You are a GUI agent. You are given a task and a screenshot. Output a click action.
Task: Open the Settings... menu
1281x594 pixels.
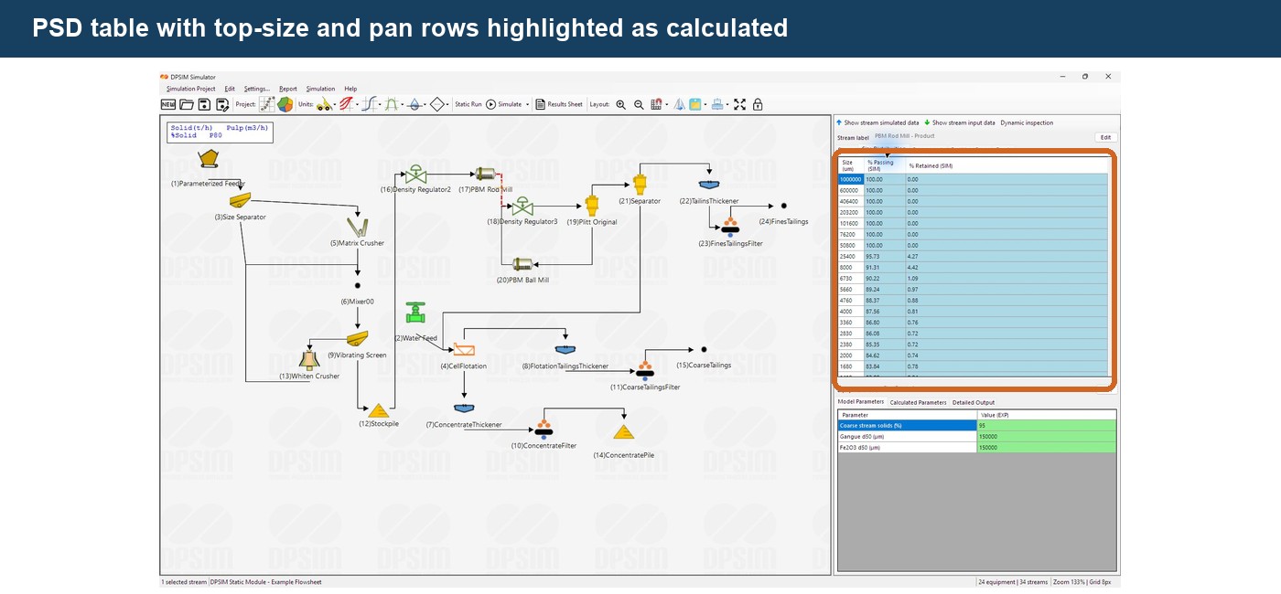(257, 89)
